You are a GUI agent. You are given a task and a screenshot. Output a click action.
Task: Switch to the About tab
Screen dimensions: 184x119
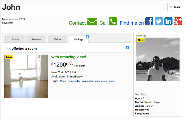15,40
